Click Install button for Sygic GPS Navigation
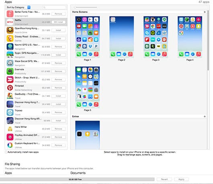The width and height of the screenshot is (213, 184). (x=58, y=55)
